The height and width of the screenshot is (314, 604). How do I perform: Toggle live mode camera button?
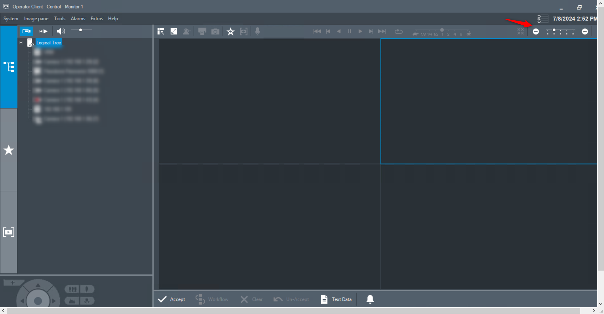click(27, 31)
